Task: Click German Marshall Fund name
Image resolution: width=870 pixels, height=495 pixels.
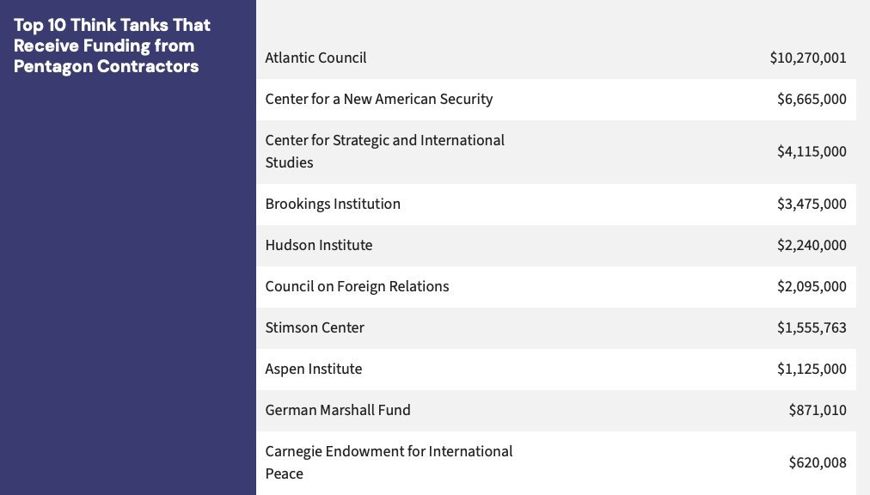Action: tap(338, 410)
